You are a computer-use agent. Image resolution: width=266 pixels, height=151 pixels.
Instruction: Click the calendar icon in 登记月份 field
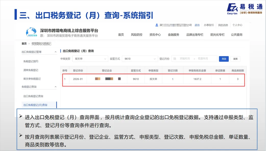(x=174, y=58)
